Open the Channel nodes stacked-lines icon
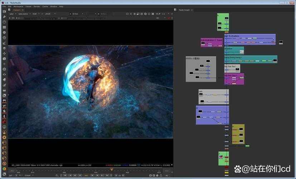 (4, 27)
